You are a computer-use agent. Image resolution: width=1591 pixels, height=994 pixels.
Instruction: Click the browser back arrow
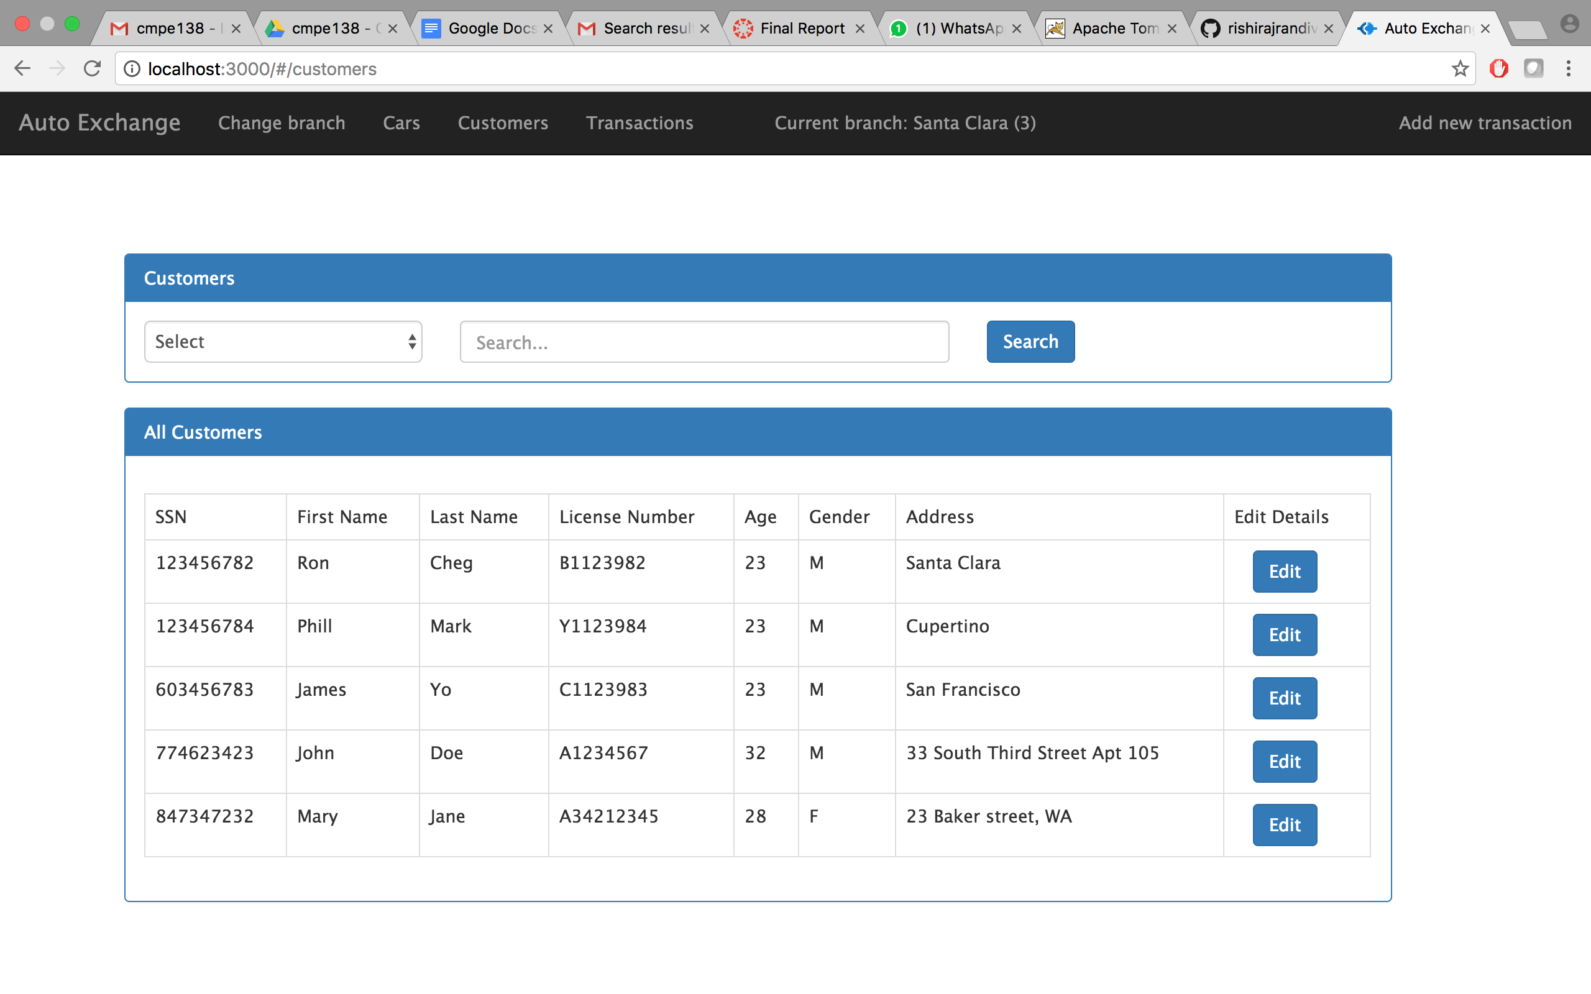pyautogui.click(x=22, y=68)
